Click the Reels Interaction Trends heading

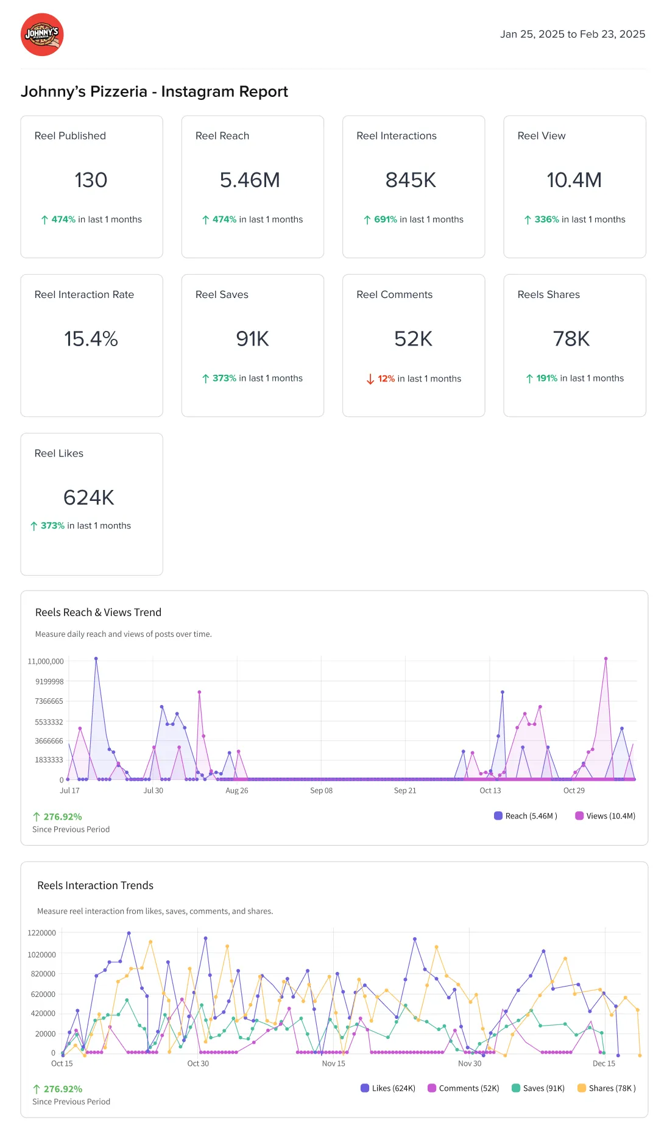pos(95,885)
